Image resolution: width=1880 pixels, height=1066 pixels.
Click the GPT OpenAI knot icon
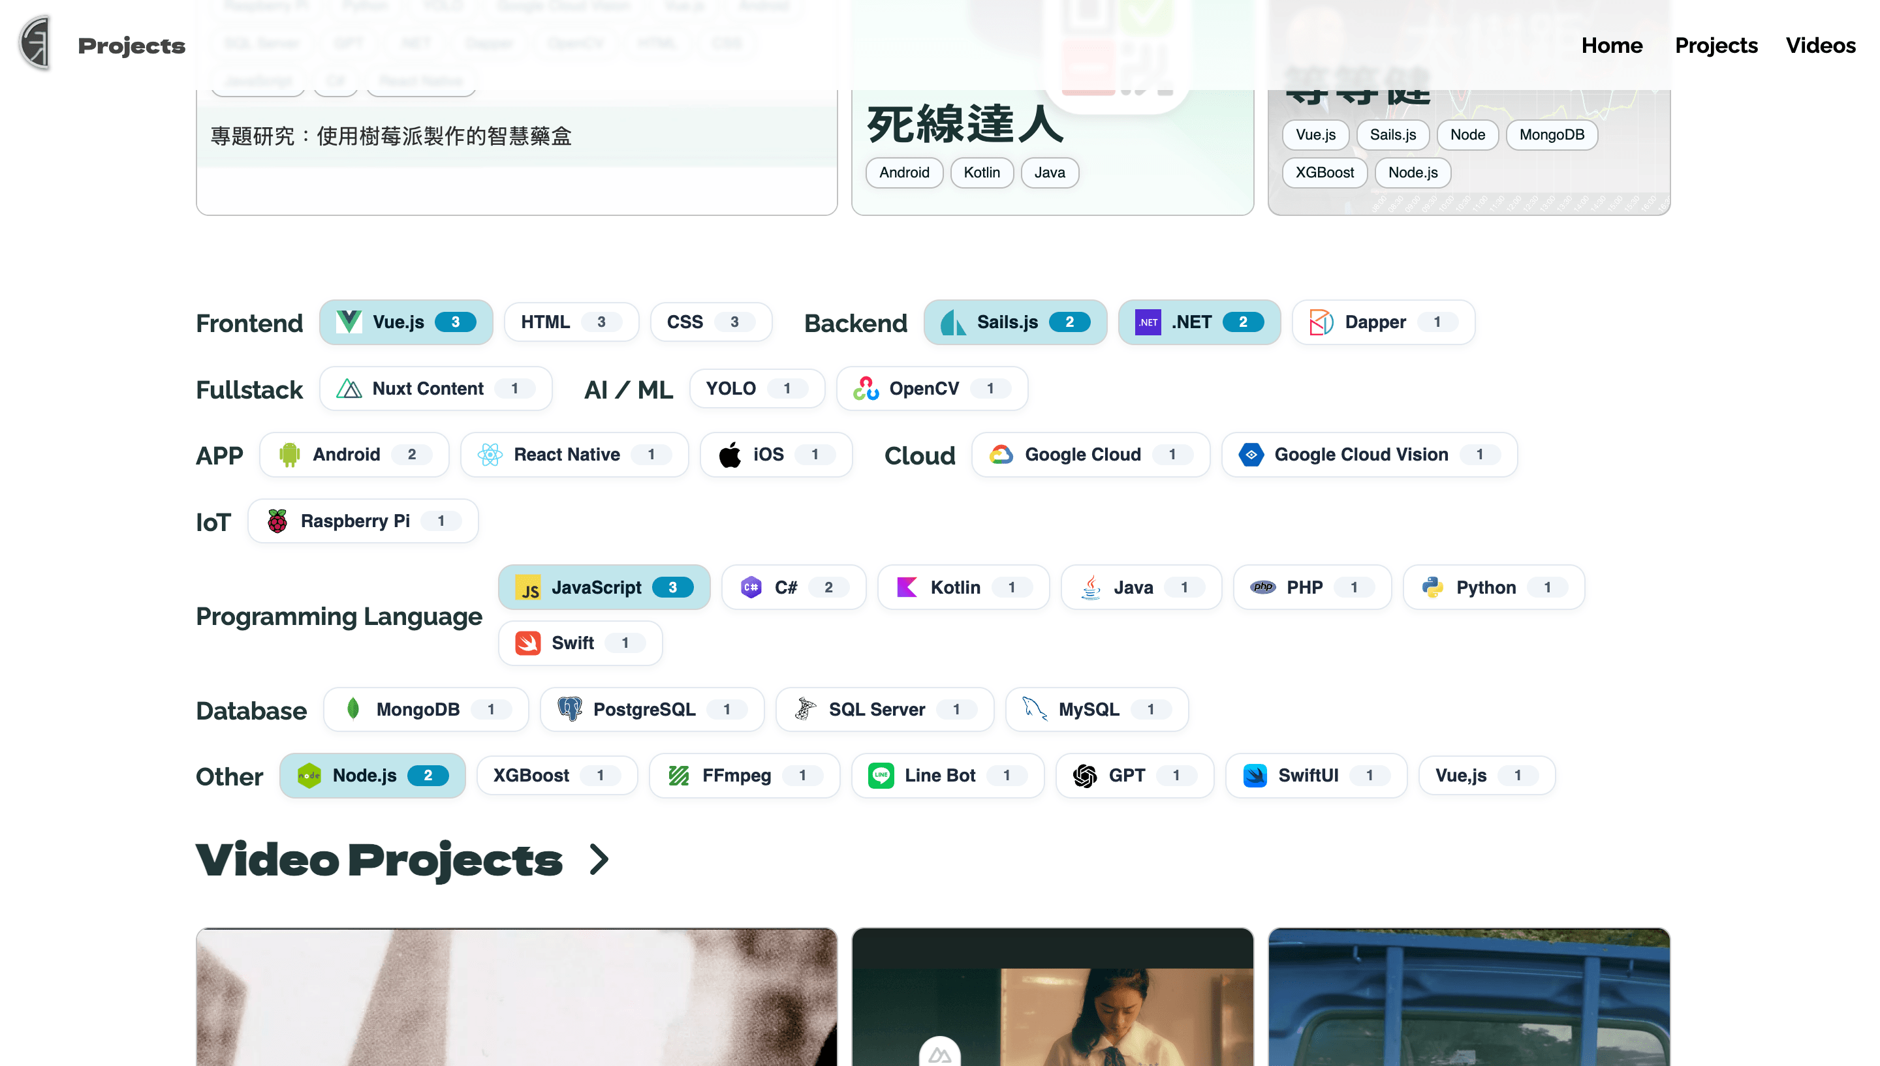[x=1085, y=776]
